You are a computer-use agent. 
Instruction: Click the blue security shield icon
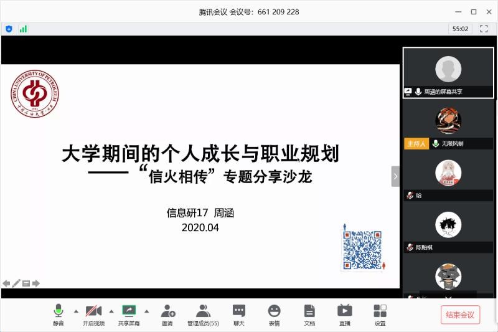9,29
